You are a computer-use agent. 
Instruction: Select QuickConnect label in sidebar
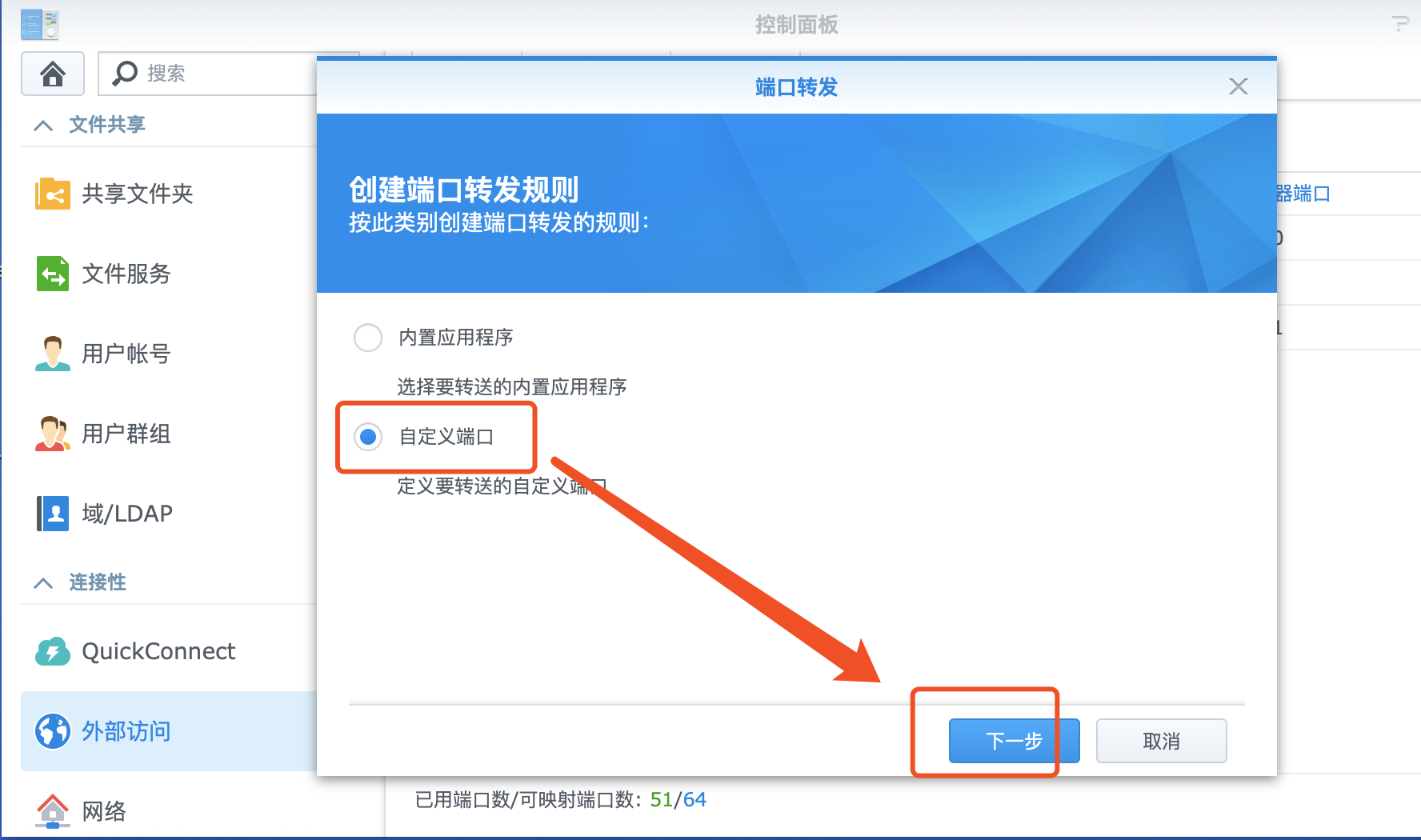(x=158, y=651)
